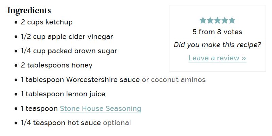Click the 2 cups ketchup ingredient

[47, 22]
